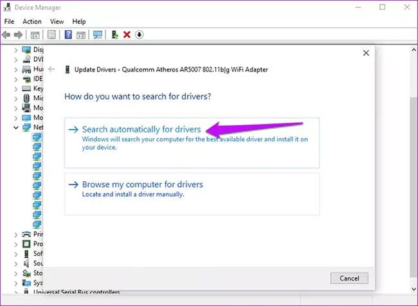Open the View menu
Screen dimensions: 418x306
pyautogui.click(x=57, y=21)
